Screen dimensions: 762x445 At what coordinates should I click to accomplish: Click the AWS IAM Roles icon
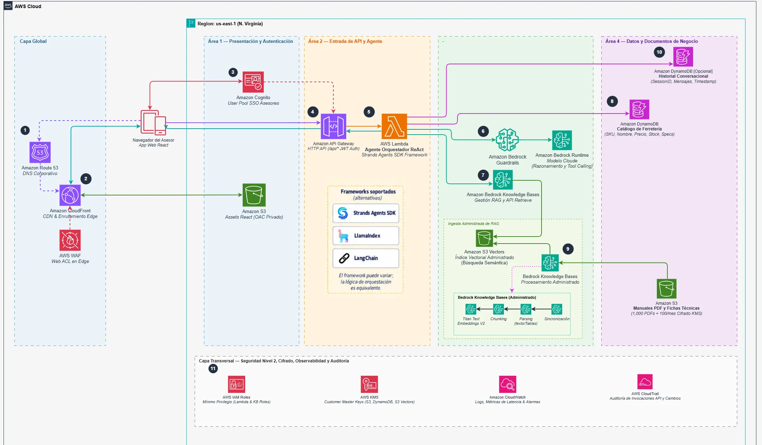pos(236,385)
